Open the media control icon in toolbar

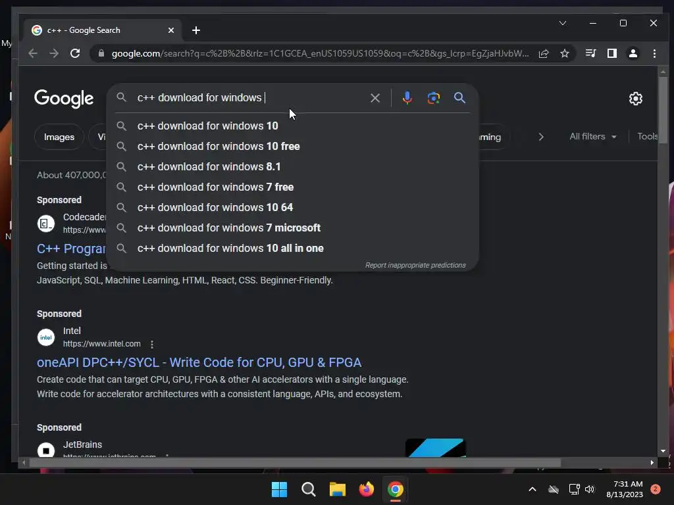click(x=590, y=53)
